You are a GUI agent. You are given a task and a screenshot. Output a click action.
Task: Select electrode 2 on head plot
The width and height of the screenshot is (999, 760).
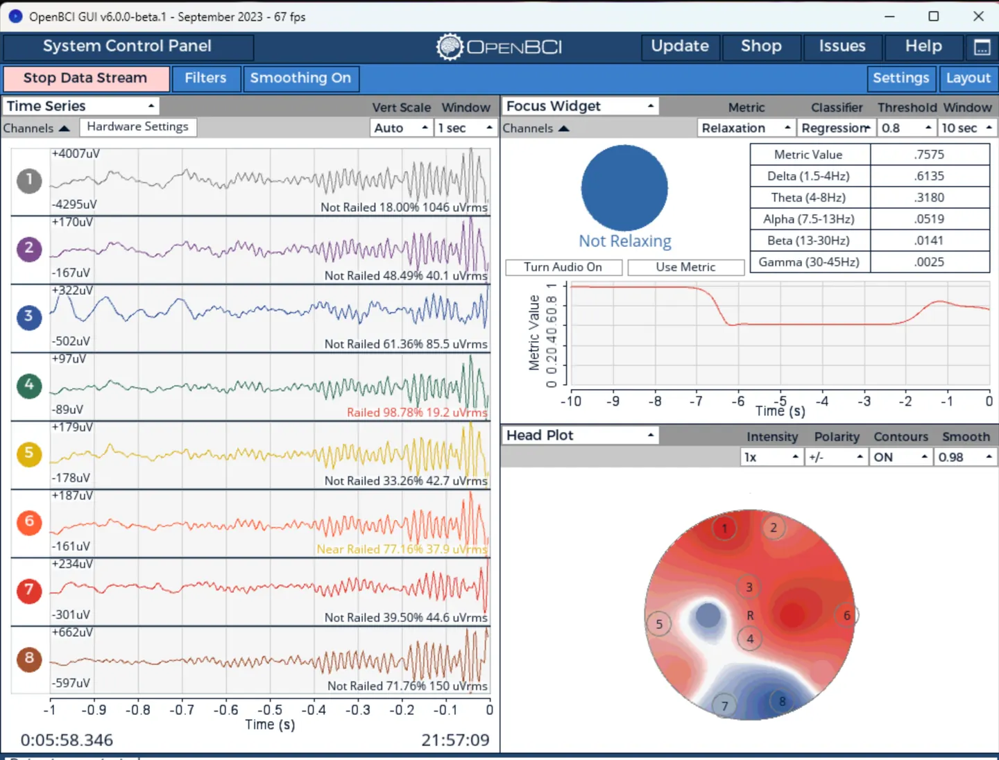pyautogui.click(x=774, y=528)
